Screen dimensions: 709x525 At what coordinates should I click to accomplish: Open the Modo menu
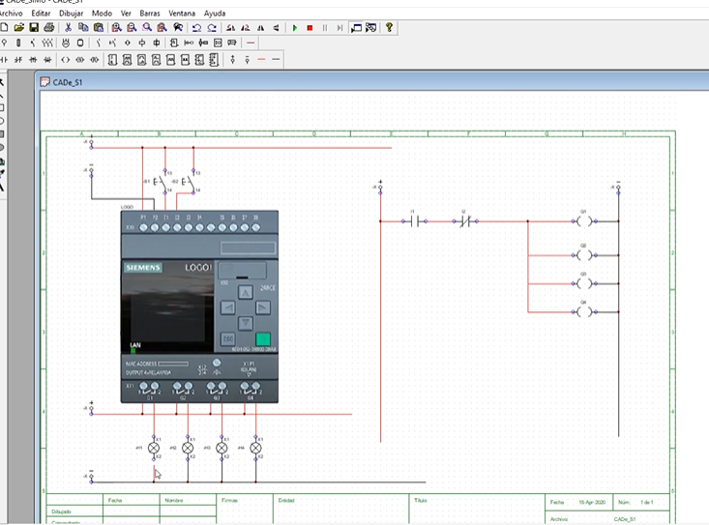tap(102, 14)
